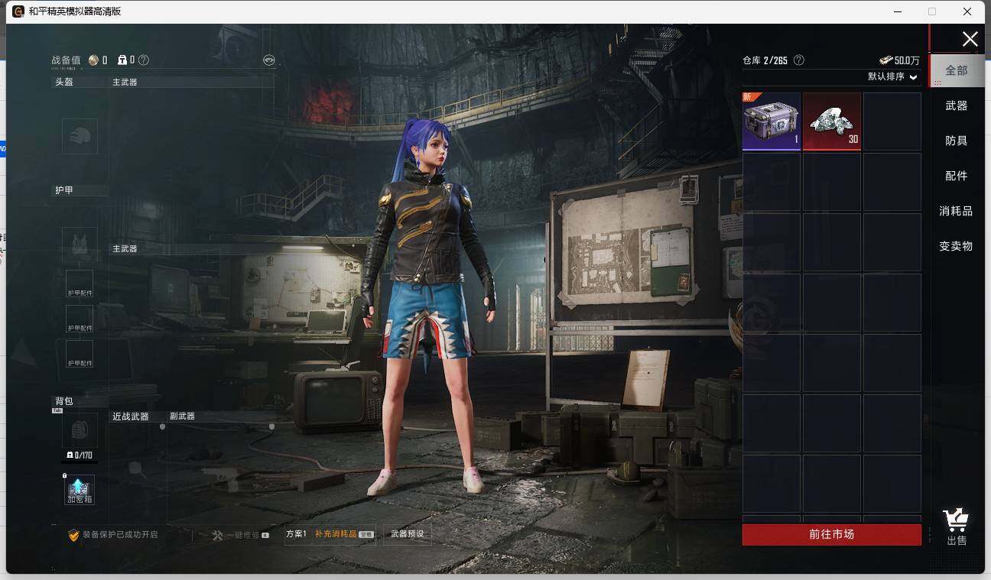Open the 默认排序 sort dropdown
Viewport: 991px width, 580px height.
tap(892, 76)
